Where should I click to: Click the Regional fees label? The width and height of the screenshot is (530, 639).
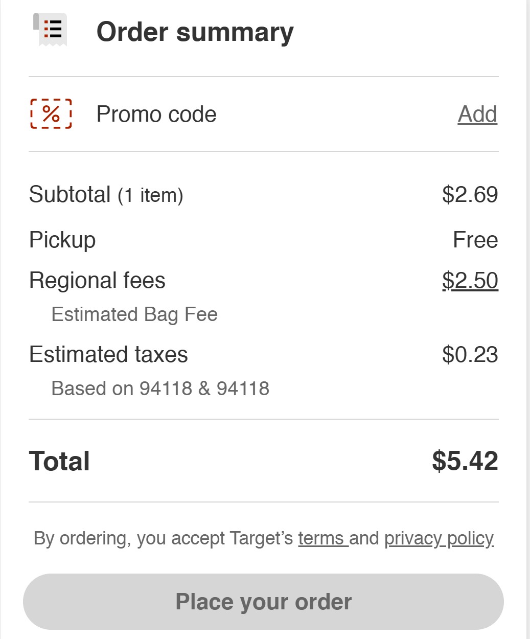pos(97,281)
